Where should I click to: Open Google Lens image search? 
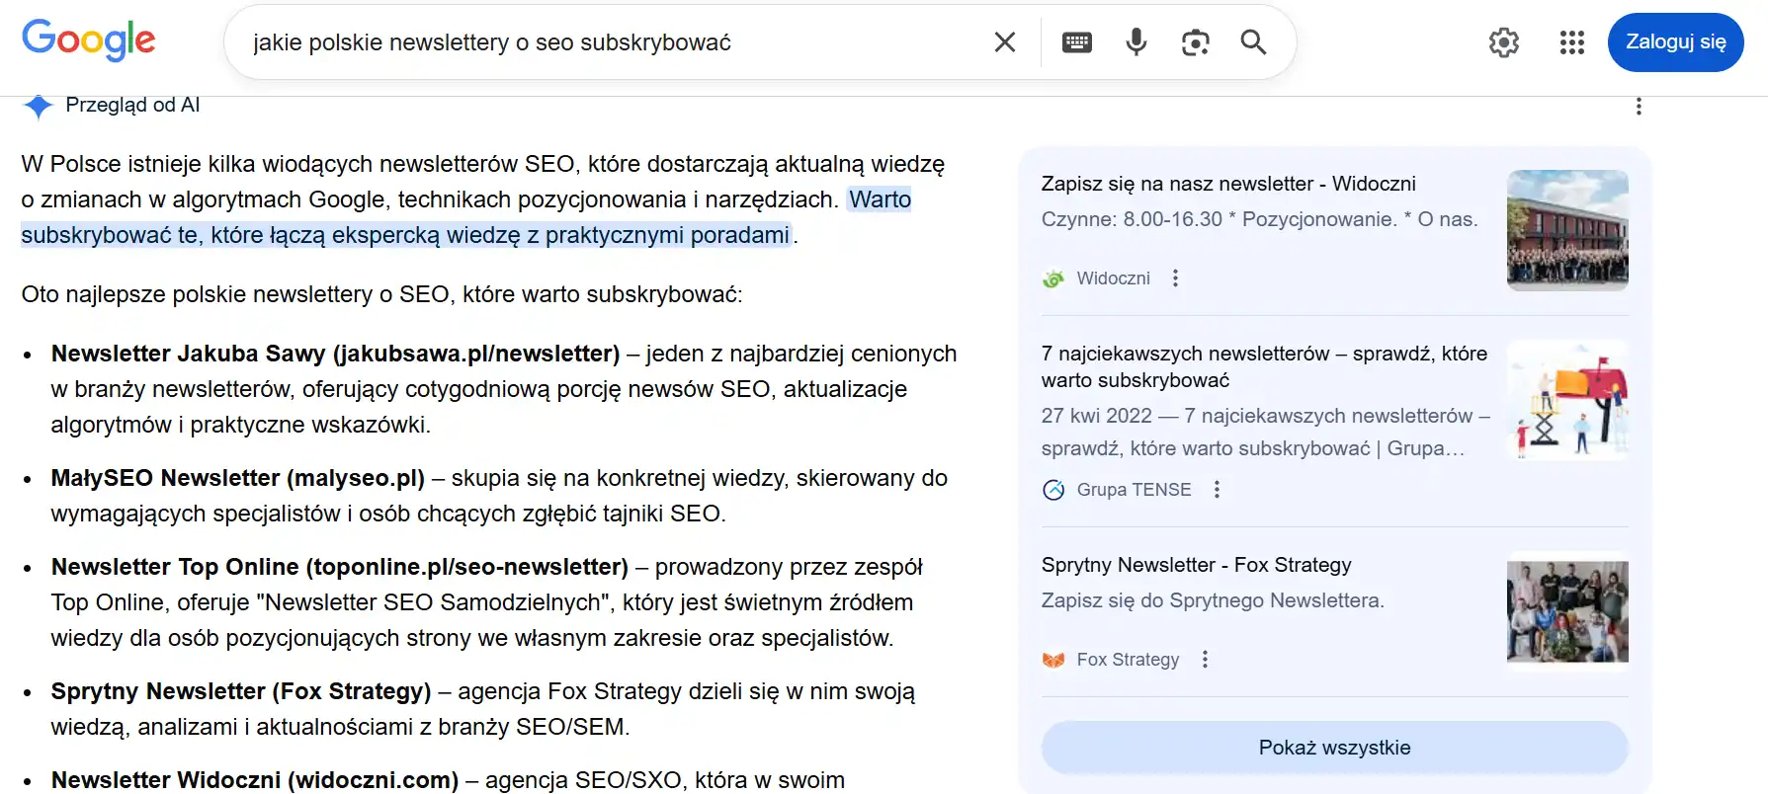coord(1195,41)
